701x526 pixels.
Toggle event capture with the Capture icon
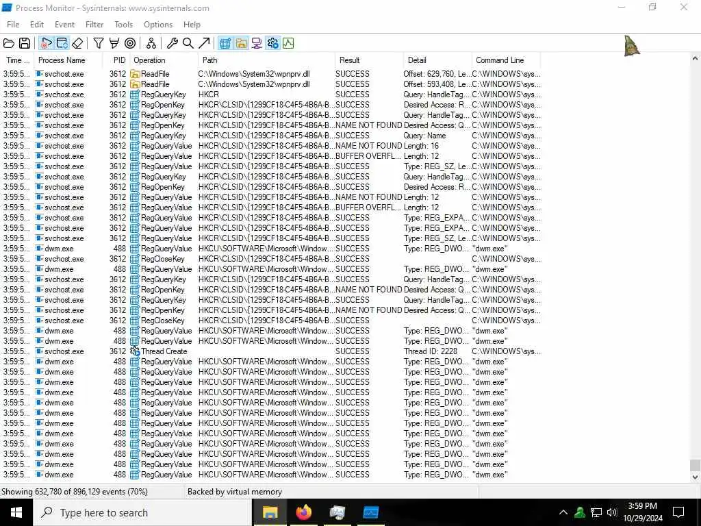pyautogui.click(x=46, y=43)
